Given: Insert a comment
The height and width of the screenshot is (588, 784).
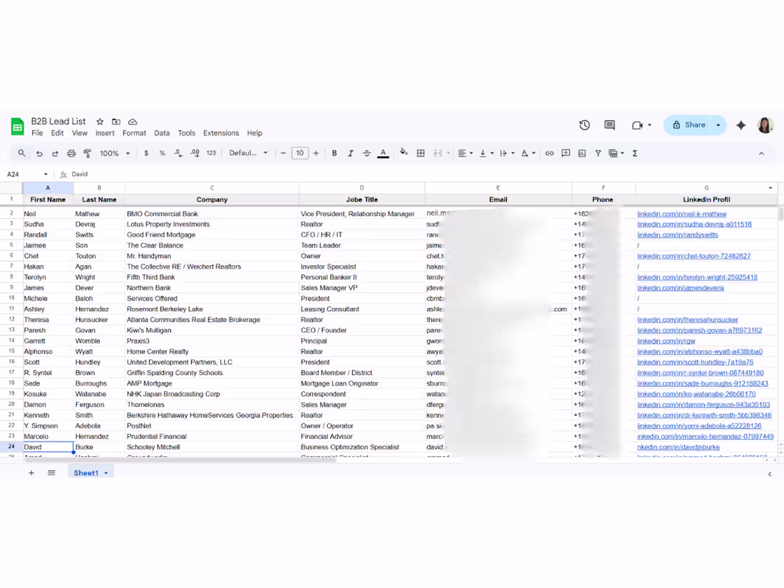Looking at the screenshot, I should pyautogui.click(x=565, y=153).
